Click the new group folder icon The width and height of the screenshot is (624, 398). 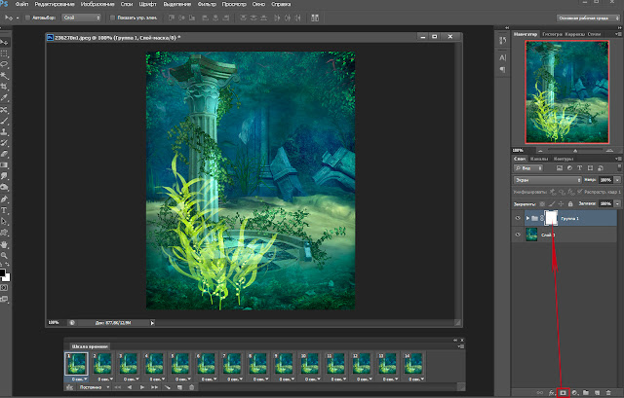point(586,393)
